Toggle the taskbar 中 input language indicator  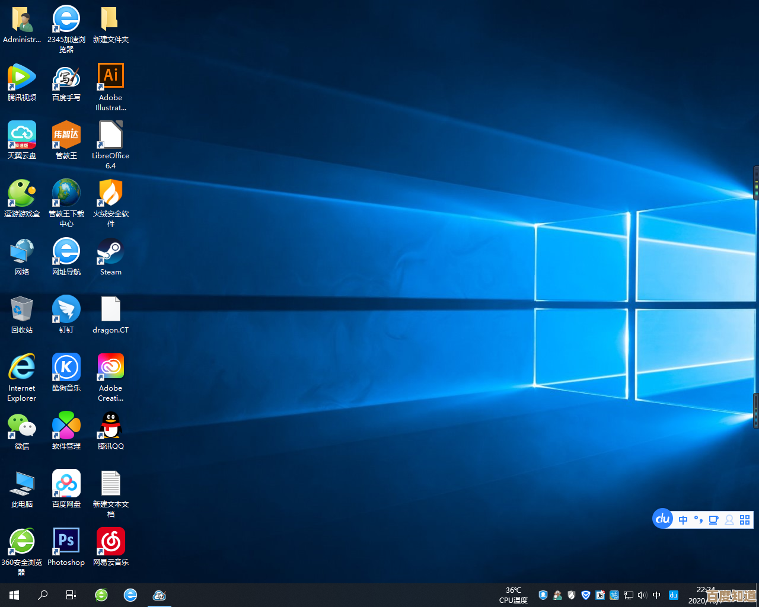click(x=656, y=595)
